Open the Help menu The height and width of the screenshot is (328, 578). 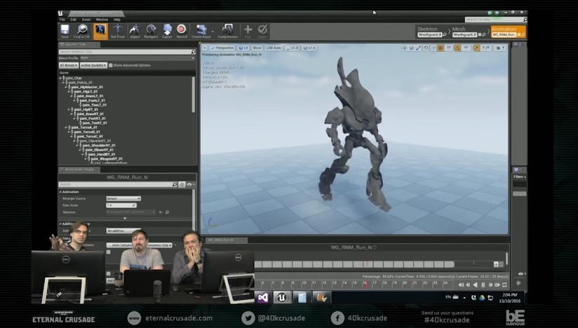pos(117,20)
